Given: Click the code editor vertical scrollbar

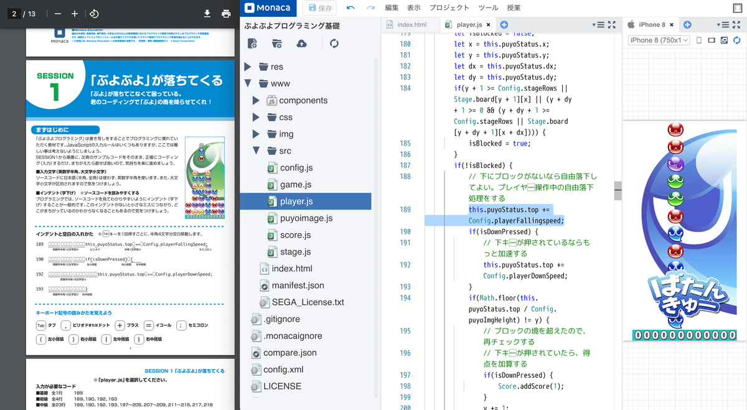Looking at the screenshot, I should click(618, 191).
